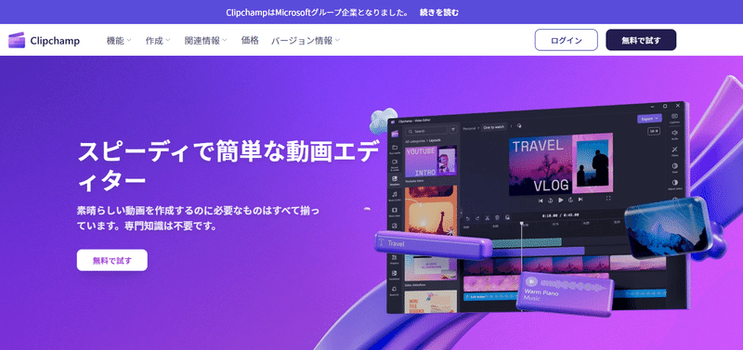The height and width of the screenshot is (350, 743).
Task: Expand the 関連情報 navigation menu
Action: 205,41
